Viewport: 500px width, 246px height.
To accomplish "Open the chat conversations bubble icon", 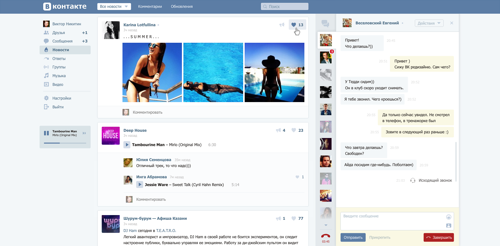I will [325, 23].
